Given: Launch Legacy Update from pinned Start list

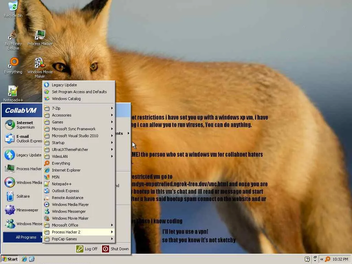Looking at the screenshot, I should pos(22,155).
